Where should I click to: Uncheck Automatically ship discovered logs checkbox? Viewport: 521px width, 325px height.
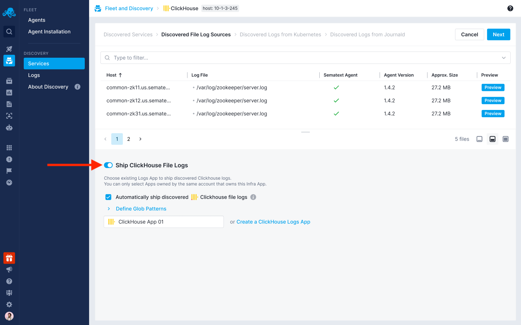click(x=109, y=197)
